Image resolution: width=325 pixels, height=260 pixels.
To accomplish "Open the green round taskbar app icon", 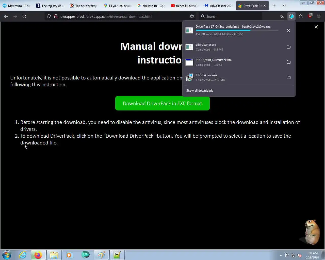I will pos(86,255).
